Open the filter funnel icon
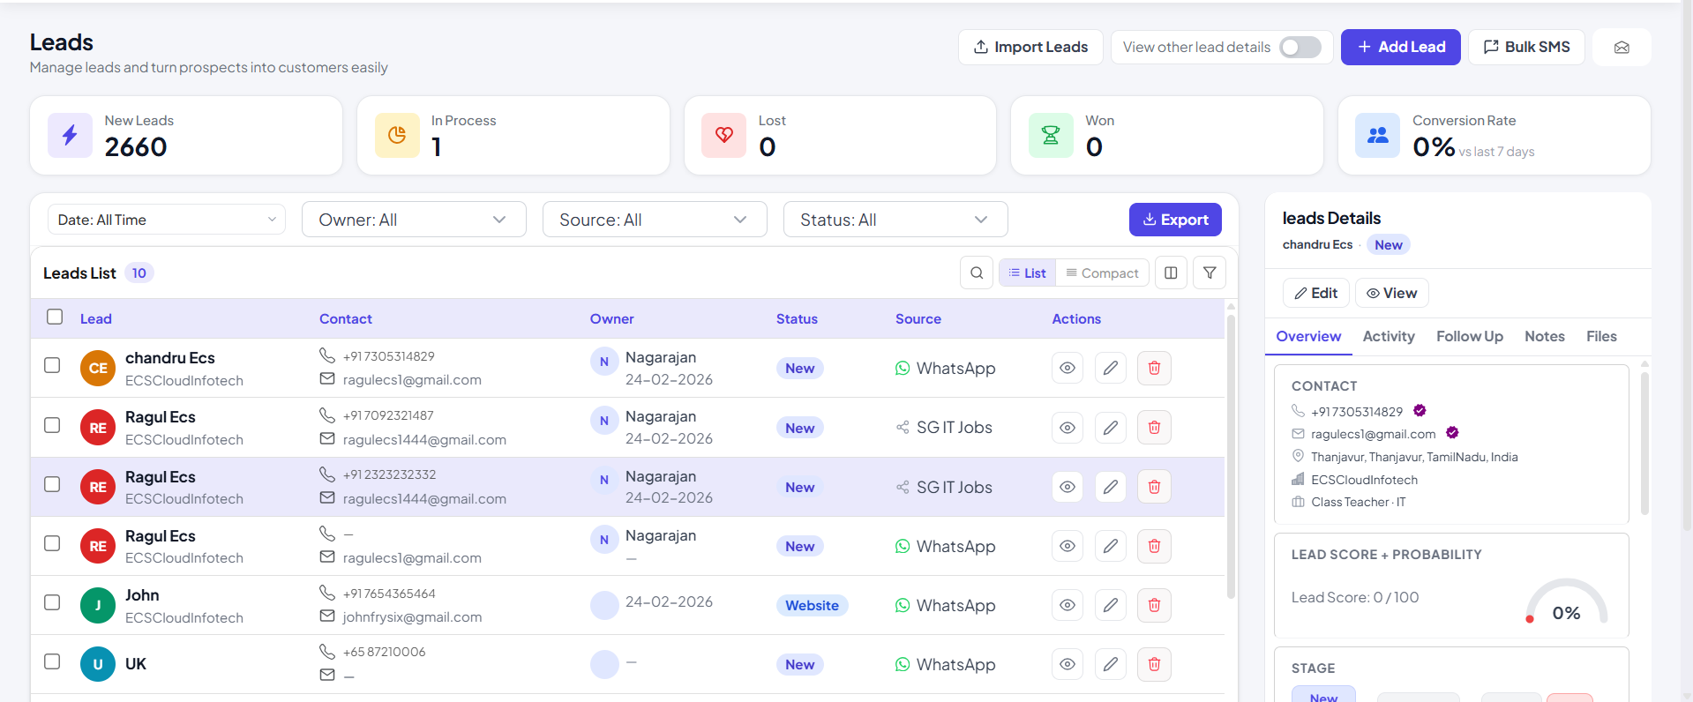 [x=1210, y=273]
